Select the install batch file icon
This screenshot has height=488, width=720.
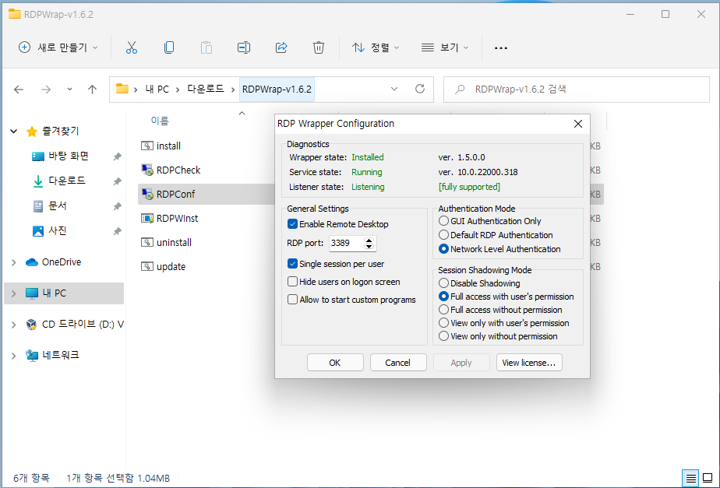coord(147,146)
